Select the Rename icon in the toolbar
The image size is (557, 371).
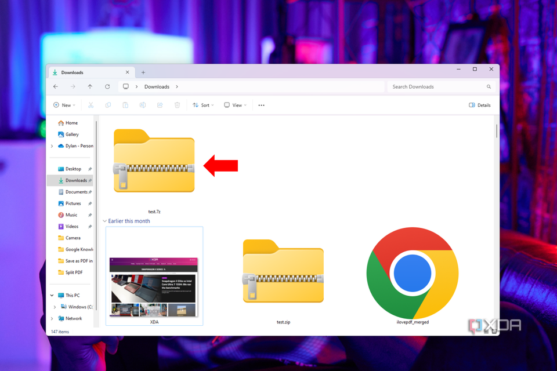pyautogui.click(x=142, y=105)
